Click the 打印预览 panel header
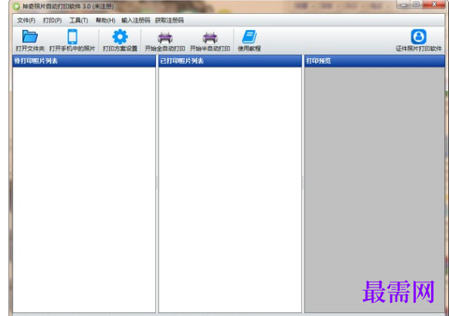Image resolution: width=449 pixels, height=316 pixels. [x=375, y=61]
